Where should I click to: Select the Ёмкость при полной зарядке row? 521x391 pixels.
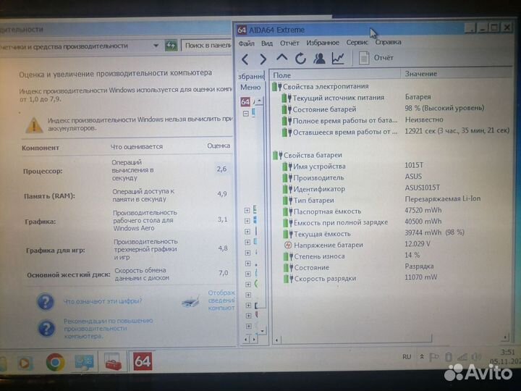click(x=335, y=222)
